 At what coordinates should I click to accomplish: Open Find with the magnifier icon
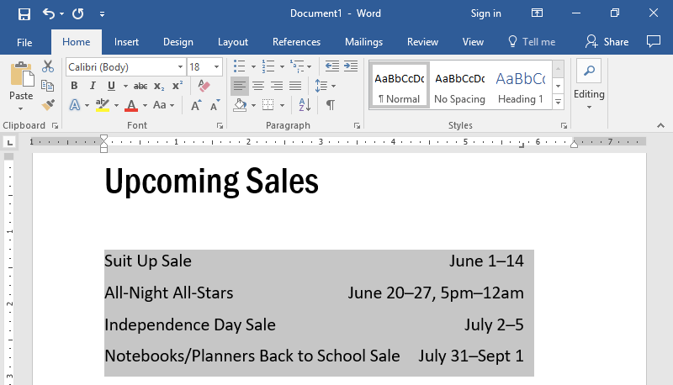click(589, 71)
